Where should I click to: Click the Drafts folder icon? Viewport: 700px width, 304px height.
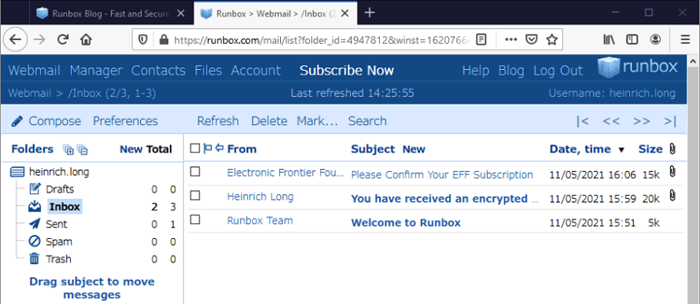tap(35, 189)
